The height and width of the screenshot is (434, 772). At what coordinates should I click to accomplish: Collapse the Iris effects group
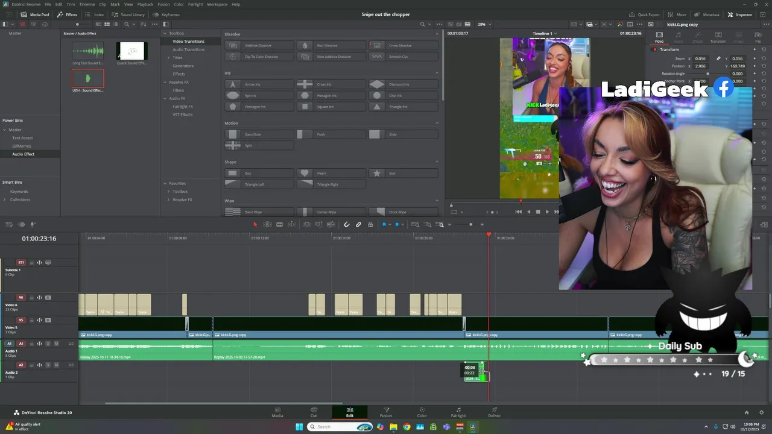[x=437, y=73]
